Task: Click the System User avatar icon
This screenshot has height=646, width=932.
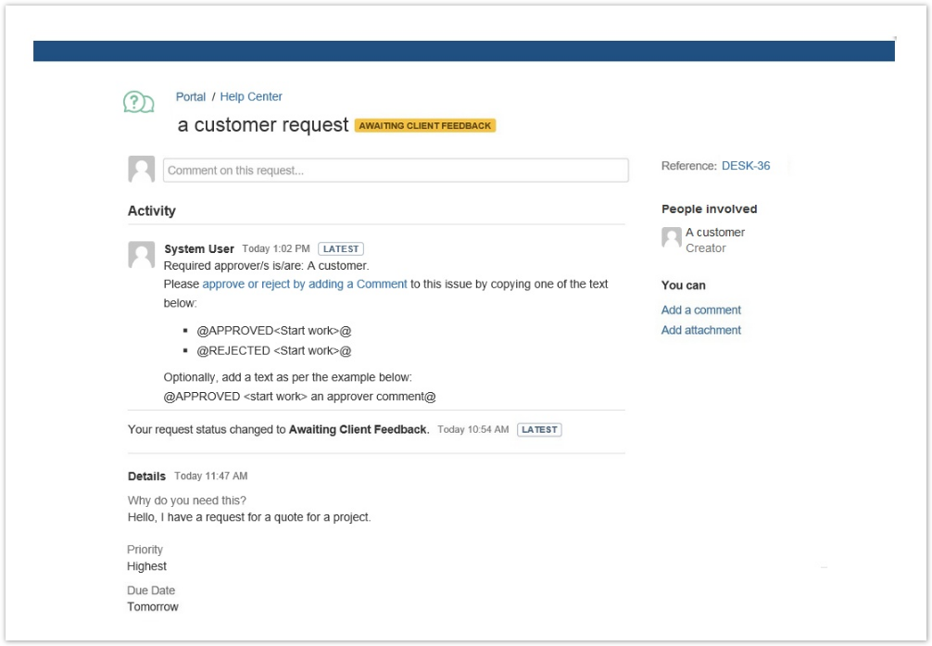Action: coord(142,255)
